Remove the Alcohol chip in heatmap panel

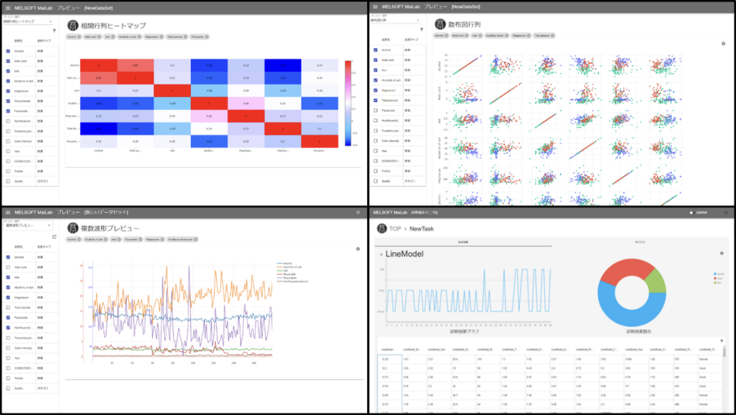click(x=80, y=37)
